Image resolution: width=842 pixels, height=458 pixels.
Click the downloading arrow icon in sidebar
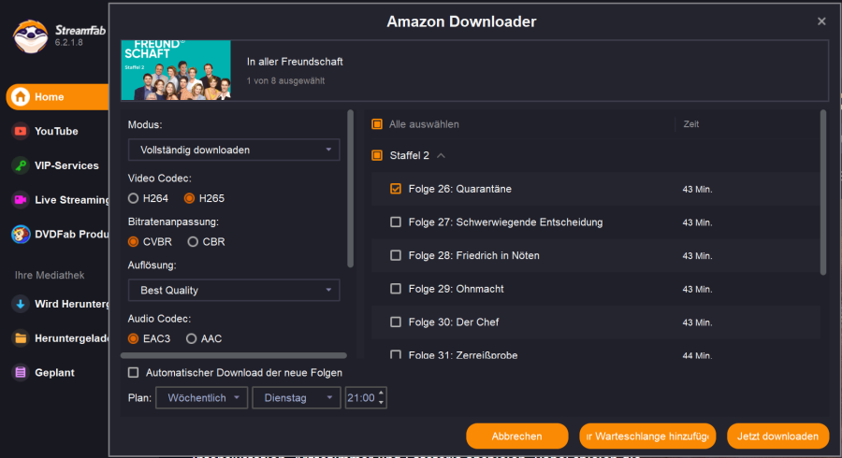click(21, 304)
